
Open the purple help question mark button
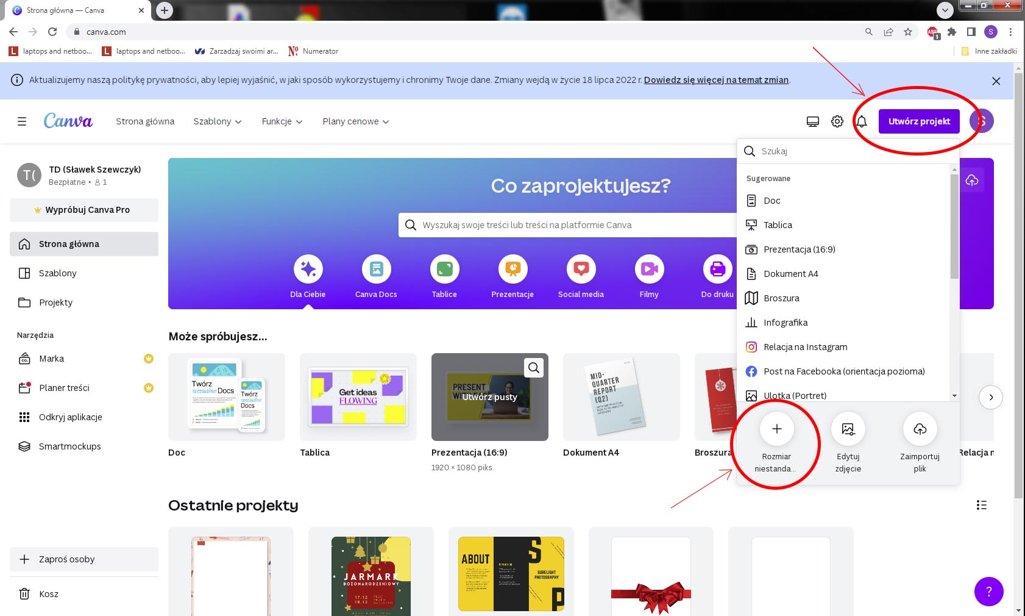pyautogui.click(x=988, y=591)
